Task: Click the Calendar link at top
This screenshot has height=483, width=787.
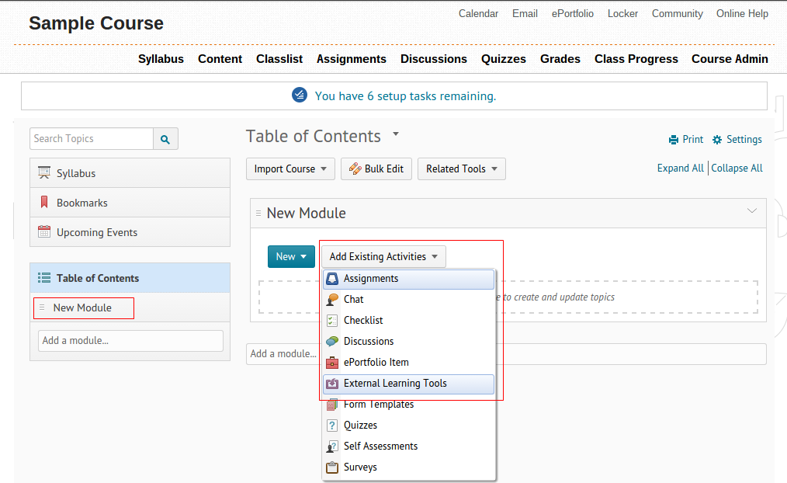Action: point(478,13)
